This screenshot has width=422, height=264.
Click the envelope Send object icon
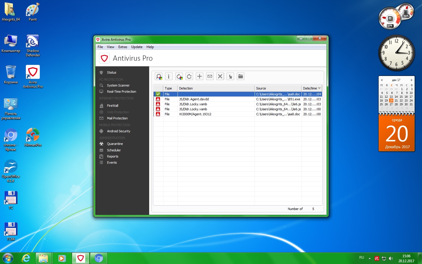pos(210,77)
